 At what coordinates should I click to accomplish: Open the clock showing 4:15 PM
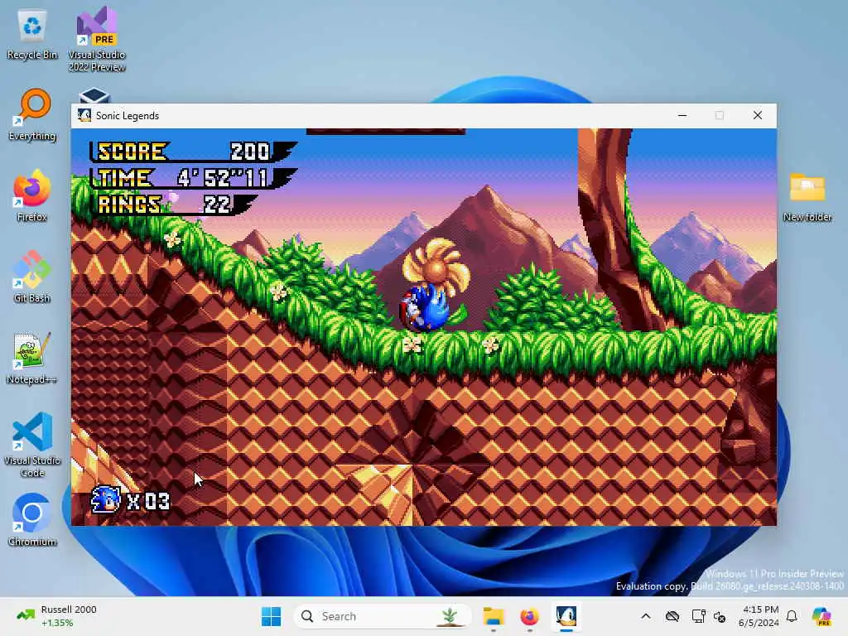point(759,616)
